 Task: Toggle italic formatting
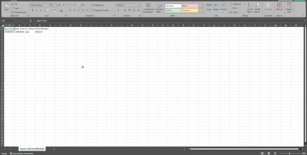click(37, 10)
